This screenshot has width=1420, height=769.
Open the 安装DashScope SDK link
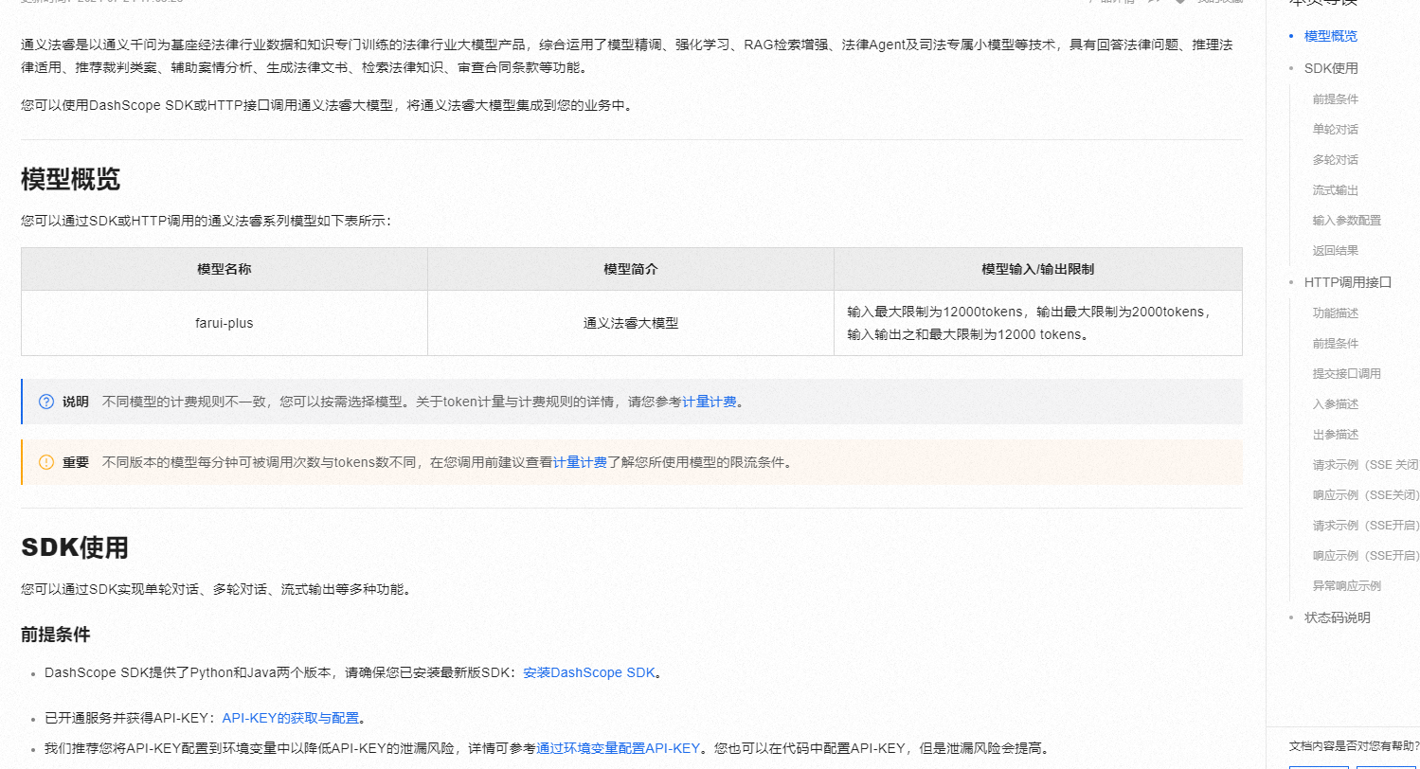pyautogui.click(x=589, y=672)
